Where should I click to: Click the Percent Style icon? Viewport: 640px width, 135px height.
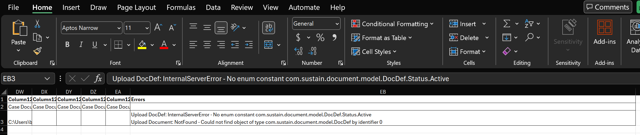[x=320, y=37]
